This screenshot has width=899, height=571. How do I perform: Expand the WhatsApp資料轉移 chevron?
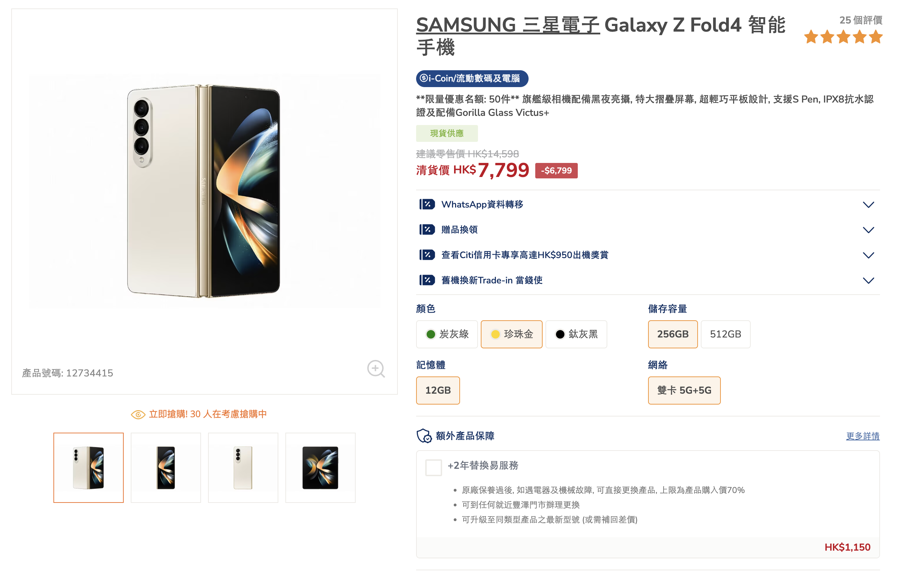[868, 205]
